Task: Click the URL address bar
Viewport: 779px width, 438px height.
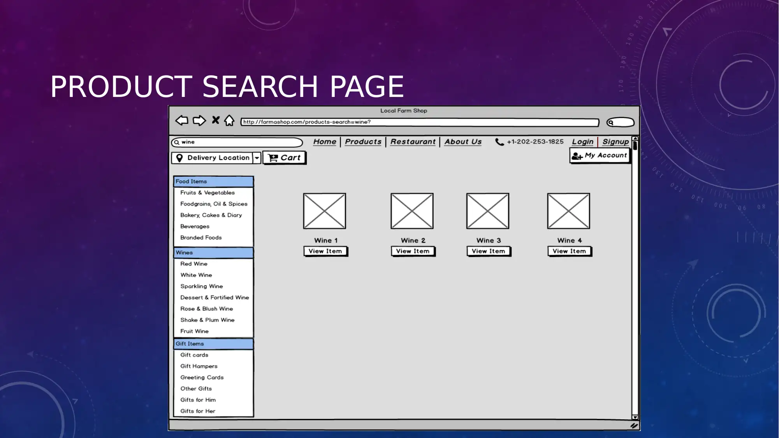Action: coord(420,122)
